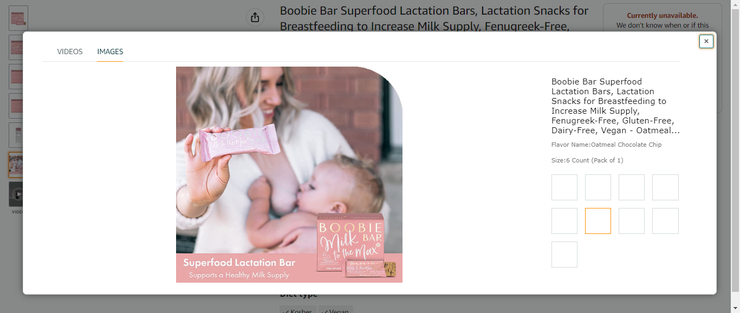Select the second thumbnail in the top row
The width and height of the screenshot is (740, 313).
tap(598, 187)
